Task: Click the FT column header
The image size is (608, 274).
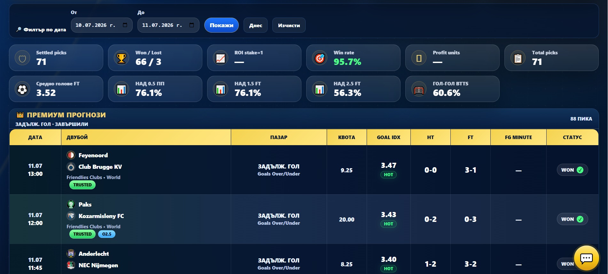Action: point(471,137)
